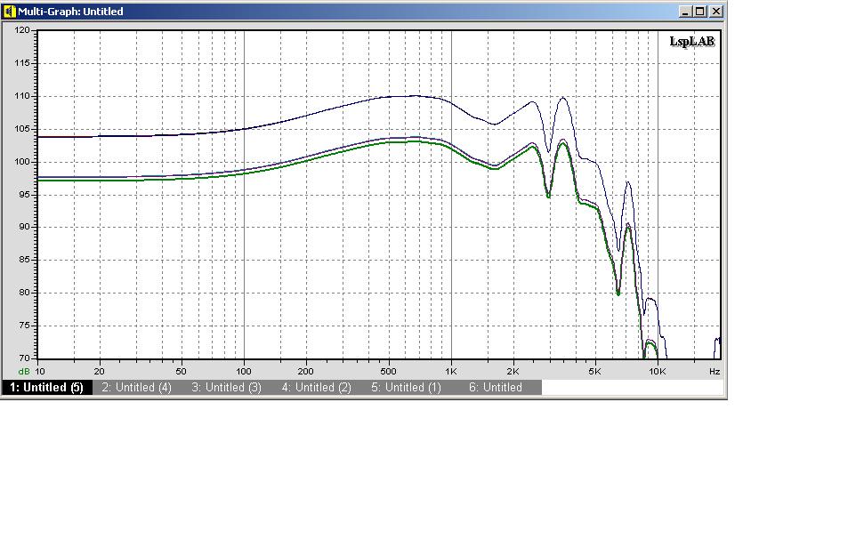Click the 5K frequency axis label
This screenshot has width=856, height=547.
coord(594,372)
